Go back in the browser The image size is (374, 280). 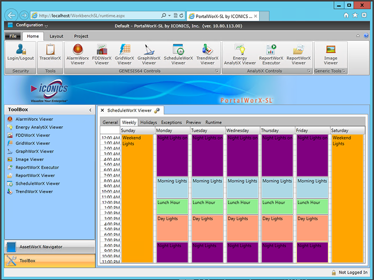(11, 16)
